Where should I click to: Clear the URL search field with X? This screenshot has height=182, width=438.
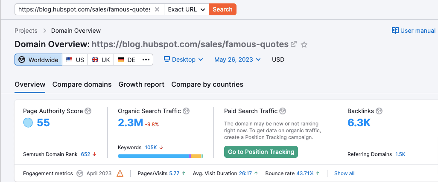157,9
